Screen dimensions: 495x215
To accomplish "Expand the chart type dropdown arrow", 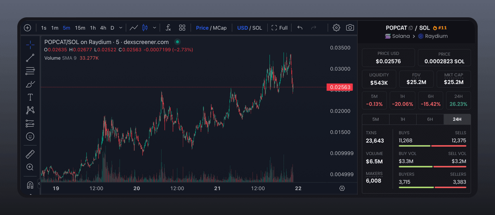I will click(x=155, y=28).
